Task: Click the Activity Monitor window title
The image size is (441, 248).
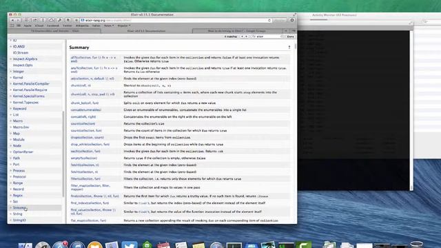Action: tap(334, 15)
